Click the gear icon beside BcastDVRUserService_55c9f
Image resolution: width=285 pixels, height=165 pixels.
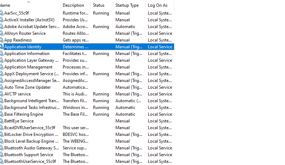click(x=1, y=128)
